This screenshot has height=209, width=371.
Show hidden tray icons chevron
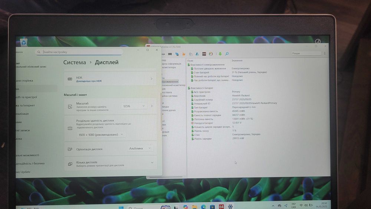coord(273,206)
